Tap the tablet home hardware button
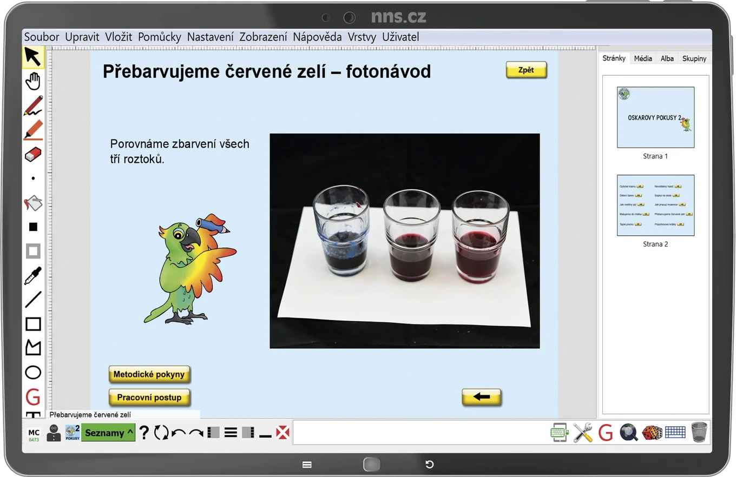The height and width of the screenshot is (477, 736). tap(372, 465)
